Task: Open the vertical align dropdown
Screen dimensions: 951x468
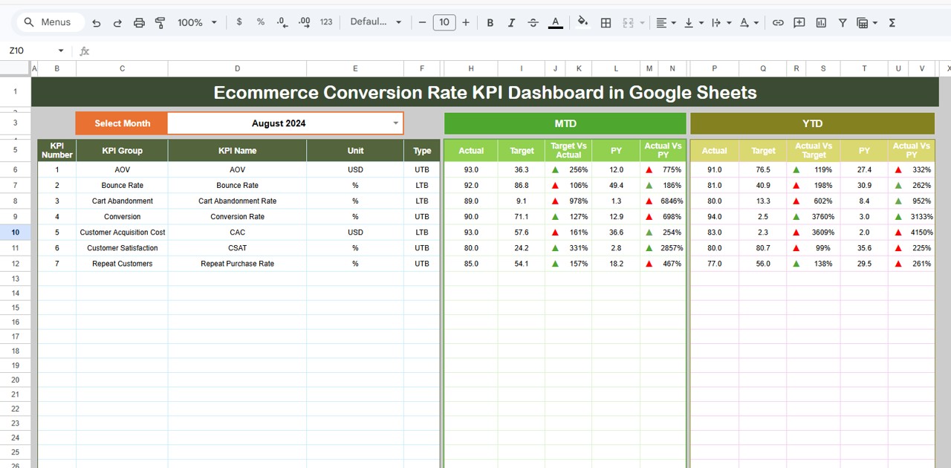Action: point(693,23)
